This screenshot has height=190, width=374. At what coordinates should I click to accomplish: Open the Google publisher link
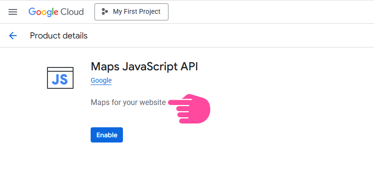pos(101,80)
